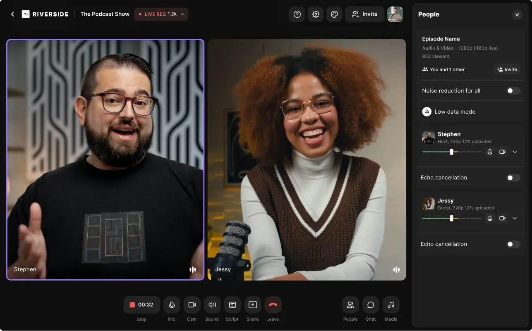This screenshot has width=532, height=331.
Task: Open the People panel from the bottom bar
Action: (x=350, y=305)
